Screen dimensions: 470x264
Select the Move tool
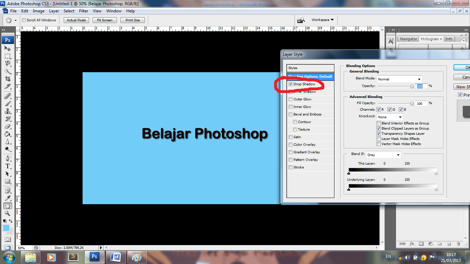click(x=8, y=48)
